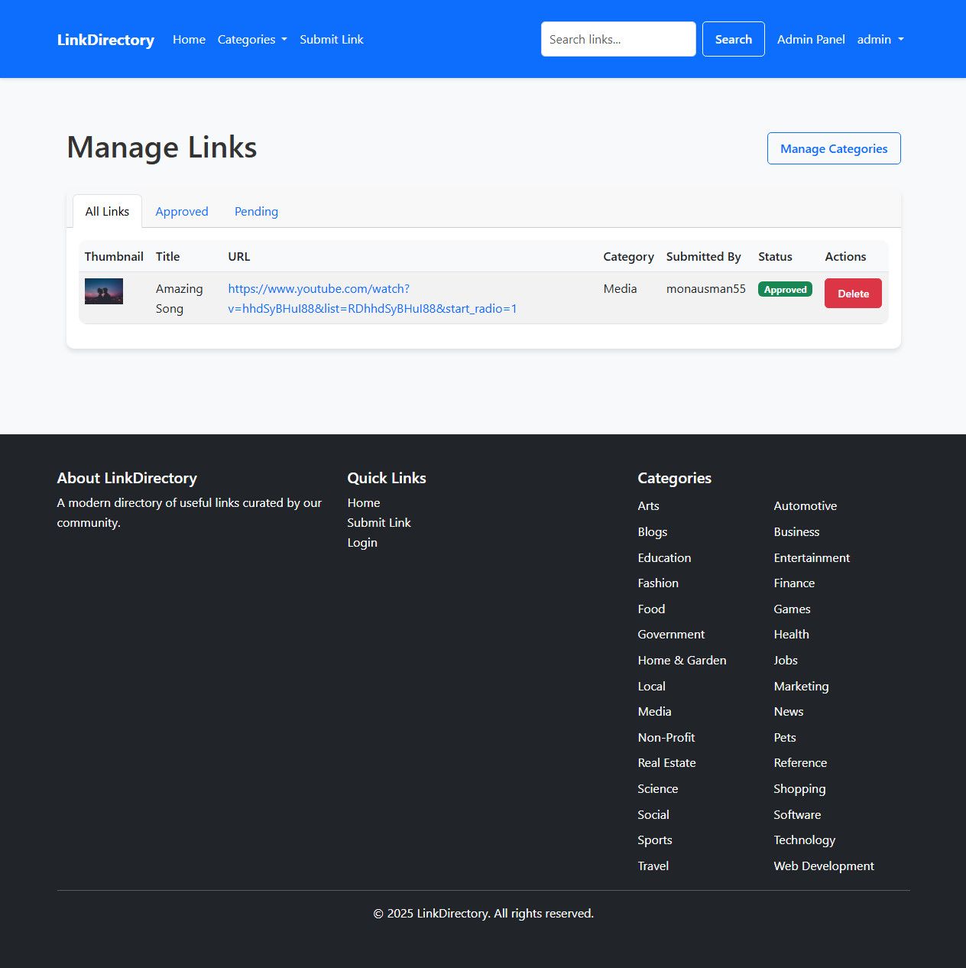Switch to the Approved tab
The height and width of the screenshot is (968, 966).
pos(182,212)
